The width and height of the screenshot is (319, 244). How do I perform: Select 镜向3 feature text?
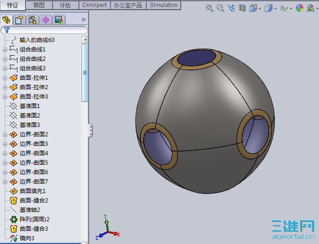(x=27, y=238)
